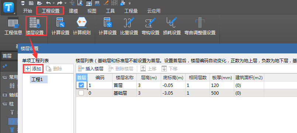Click the 删除 button beside 添加
297x133 pixels.
click(54, 69)
